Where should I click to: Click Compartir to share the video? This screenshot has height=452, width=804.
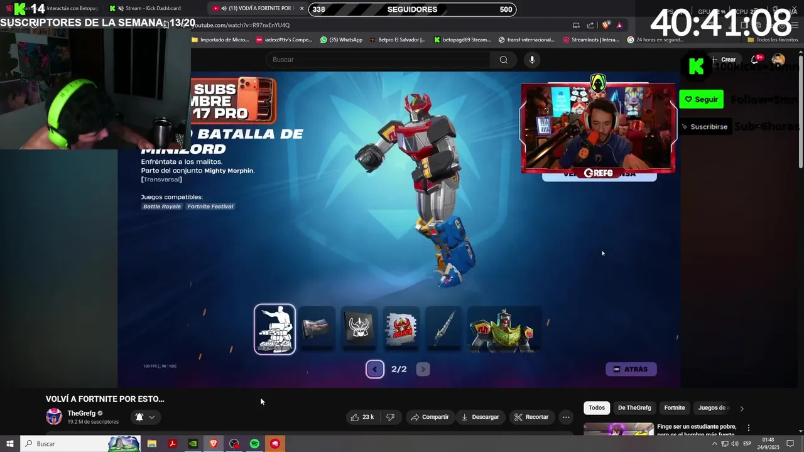(430, 417)
